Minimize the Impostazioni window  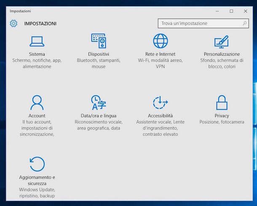click(217, 11)
